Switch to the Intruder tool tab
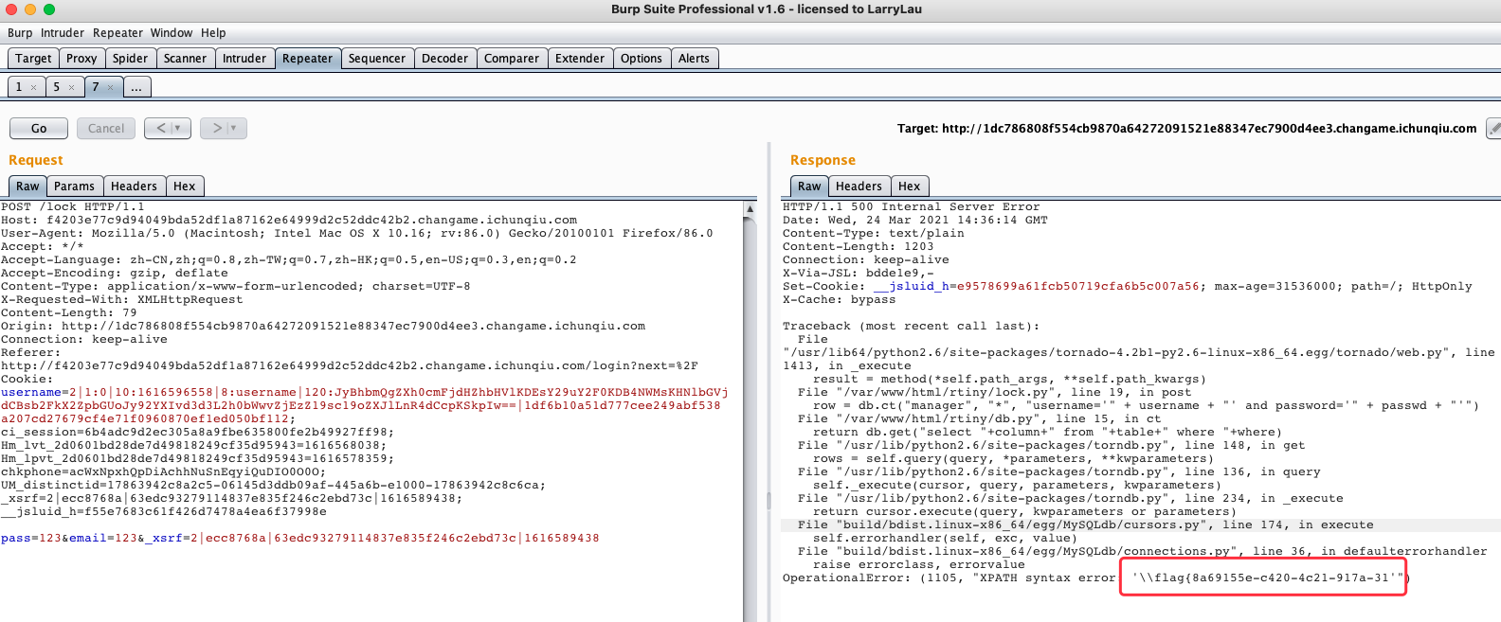 244,59
